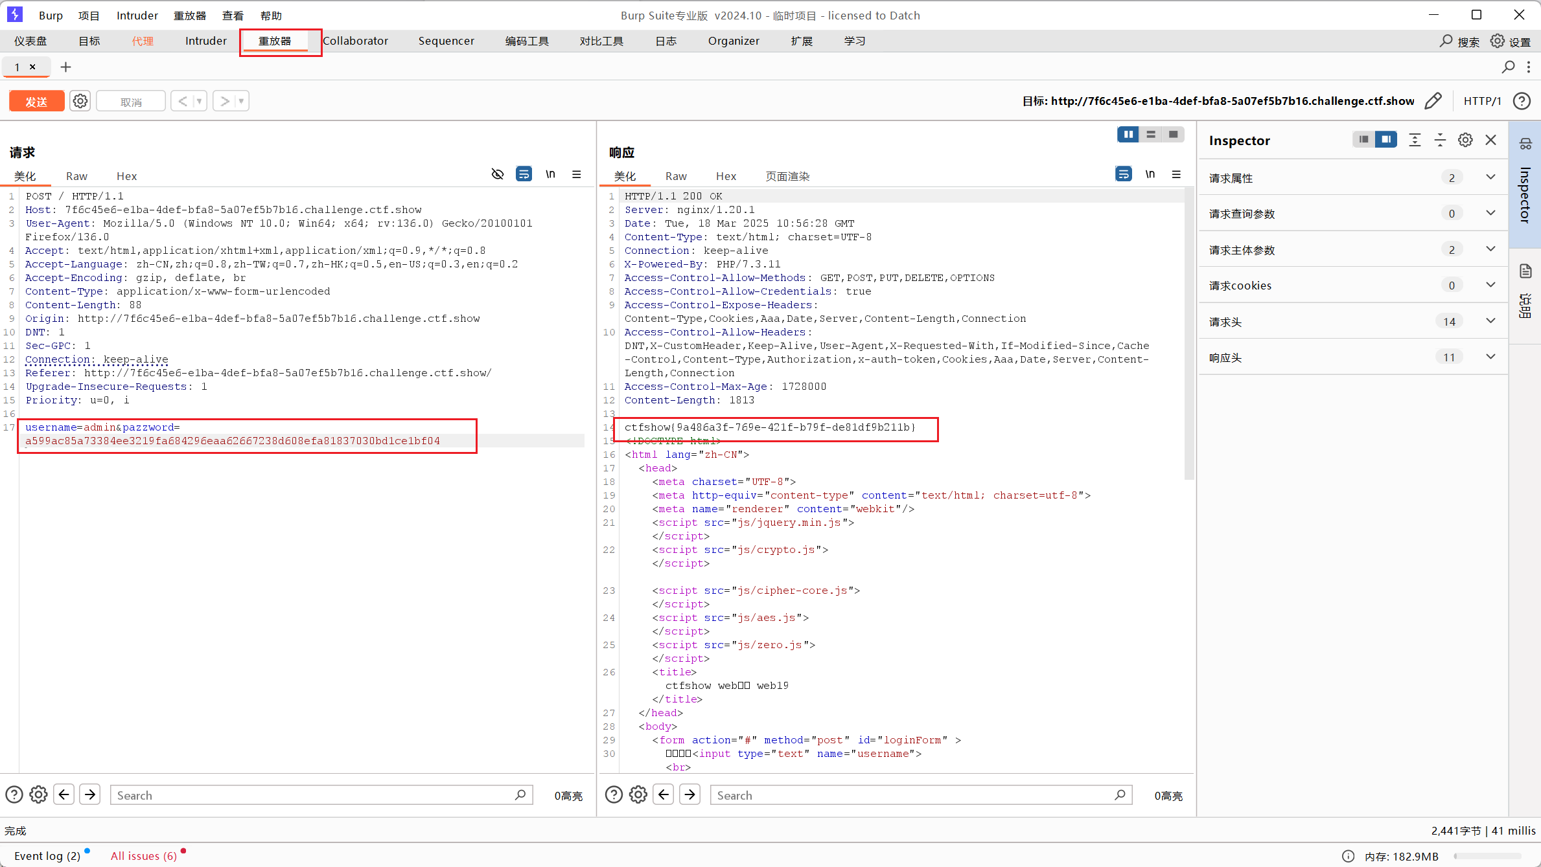Image resolution: width=1541 pixels, height=867 pixels.
Task: Toggle non-printable characters in request editor
Action: coord(550,174)
